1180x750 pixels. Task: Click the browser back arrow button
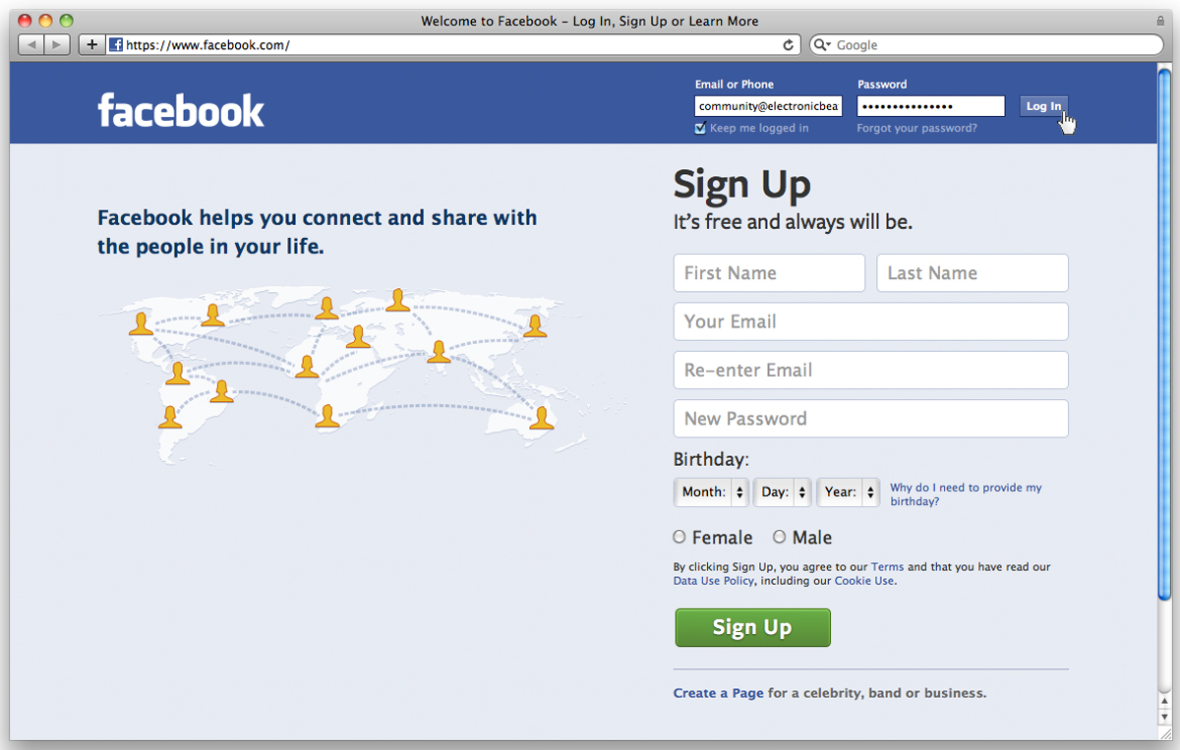coord(31,44)
